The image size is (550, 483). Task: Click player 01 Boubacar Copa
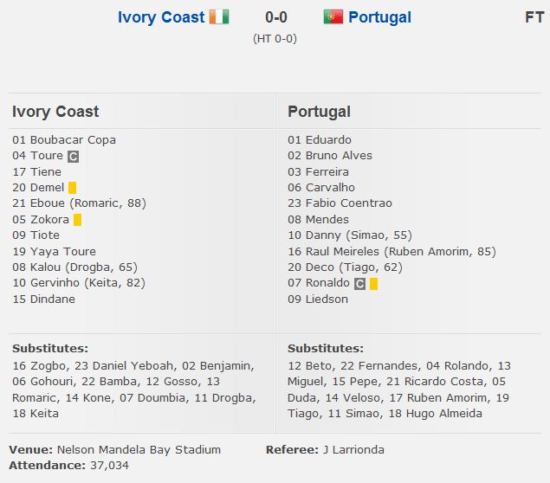tap(64, 139)
